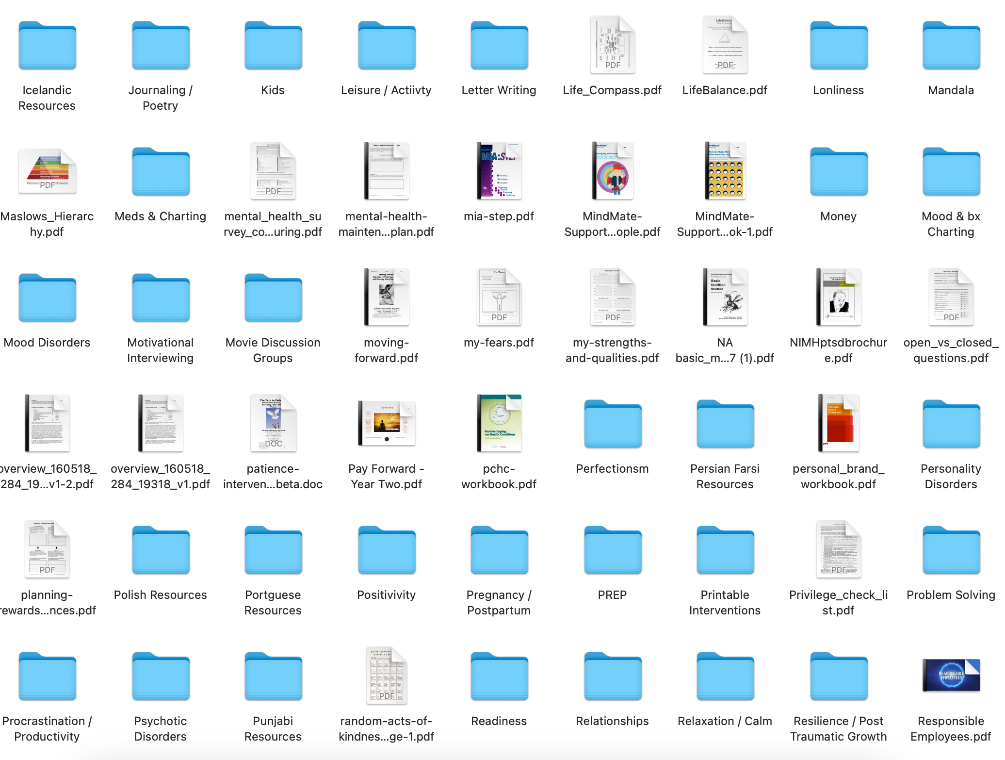This screenshot has width=1005, height=760.
Task: Select the Icelandic Resources folder
Action: pyautogui.click(x=47, y=46)
